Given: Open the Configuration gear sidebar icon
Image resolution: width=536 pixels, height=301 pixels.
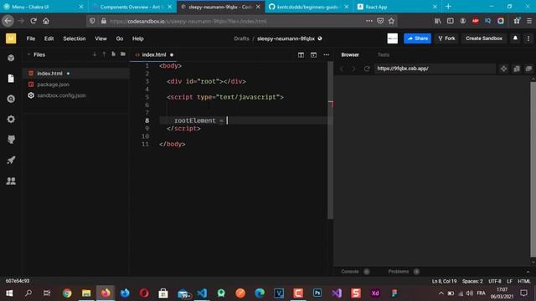Looking at the screenshot, I should pos(11,119).
